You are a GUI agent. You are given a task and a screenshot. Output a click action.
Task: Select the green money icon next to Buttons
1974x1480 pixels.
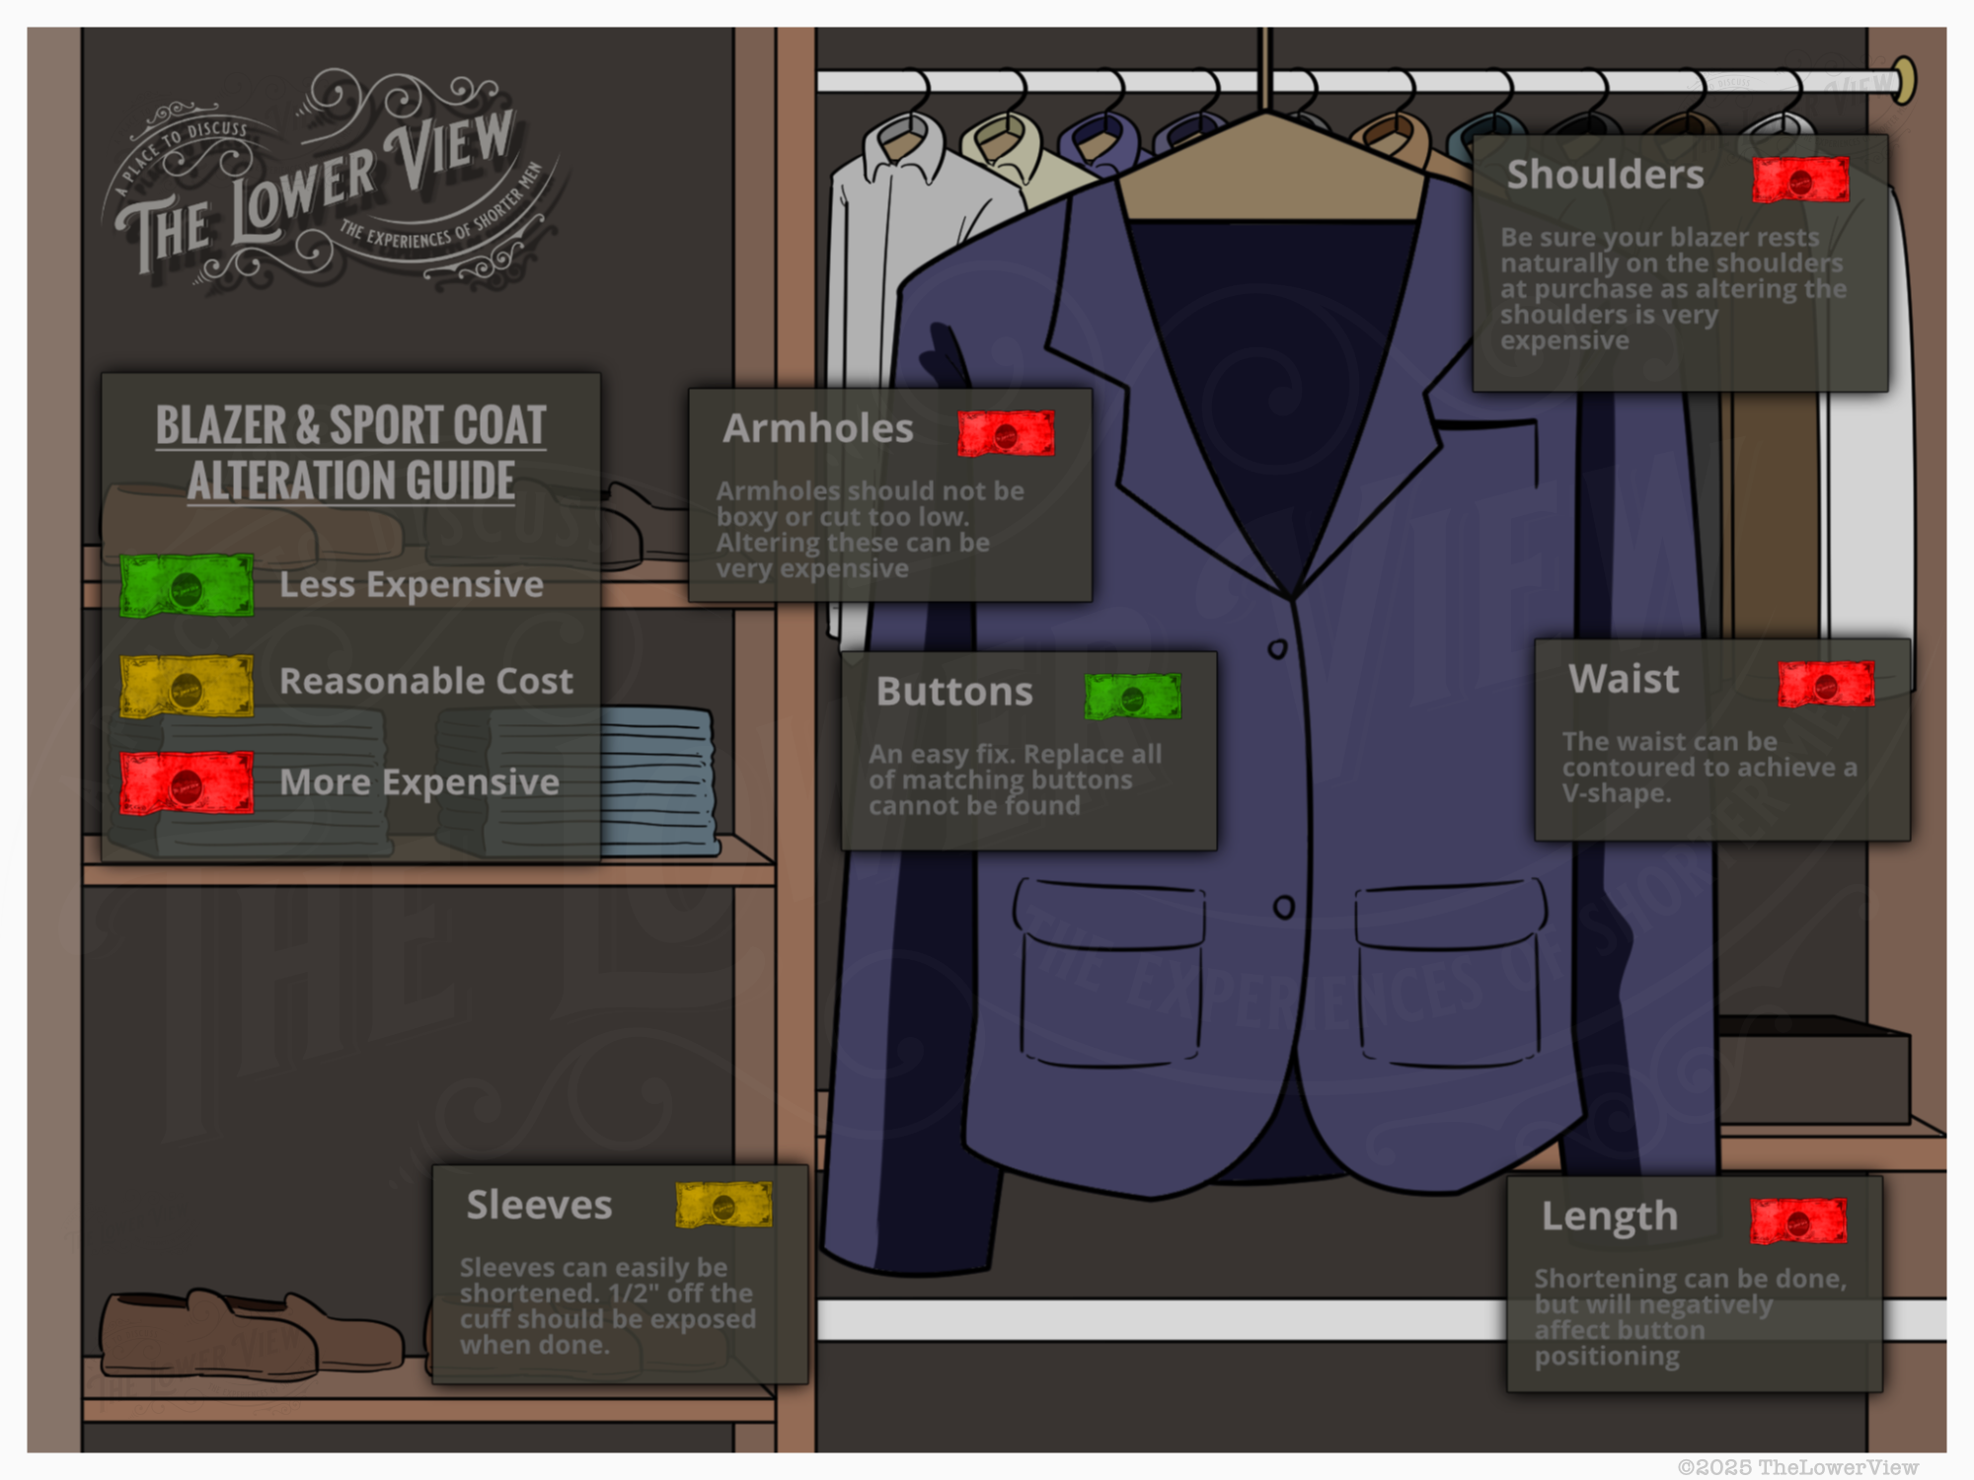pos(1131,696)
